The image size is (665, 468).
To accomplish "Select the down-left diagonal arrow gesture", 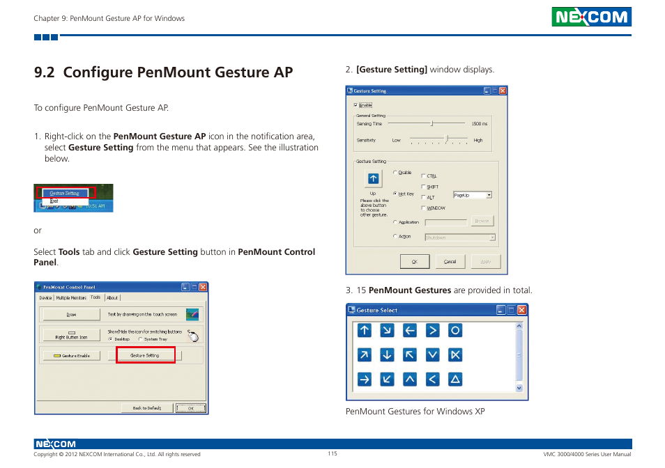I will pos(387,379).
